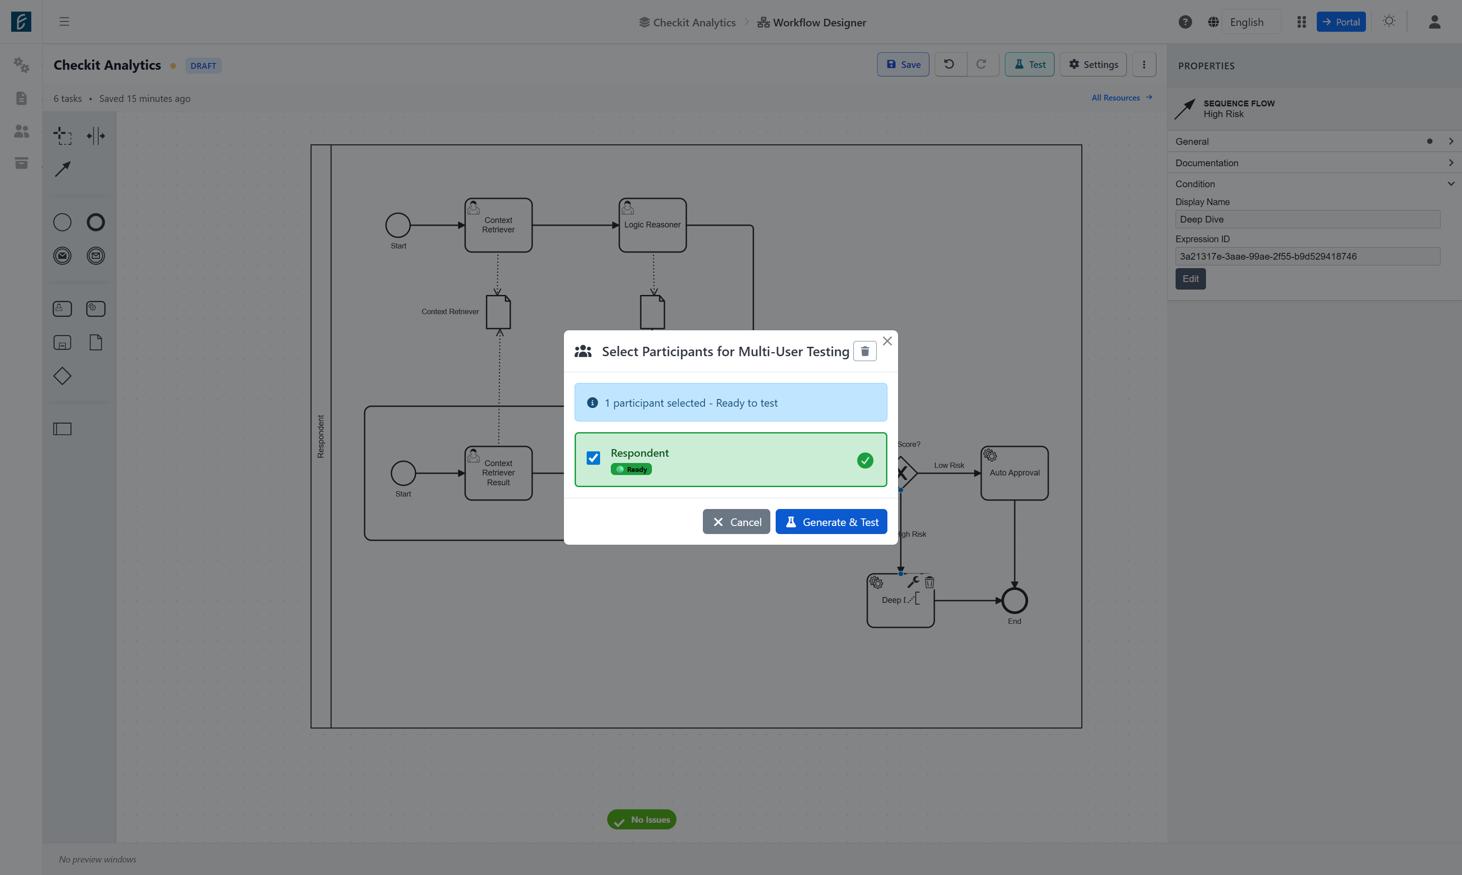Screen dimensions: 1462x875
Task: Open the help question-mark icon
Action: [1185, 22]
